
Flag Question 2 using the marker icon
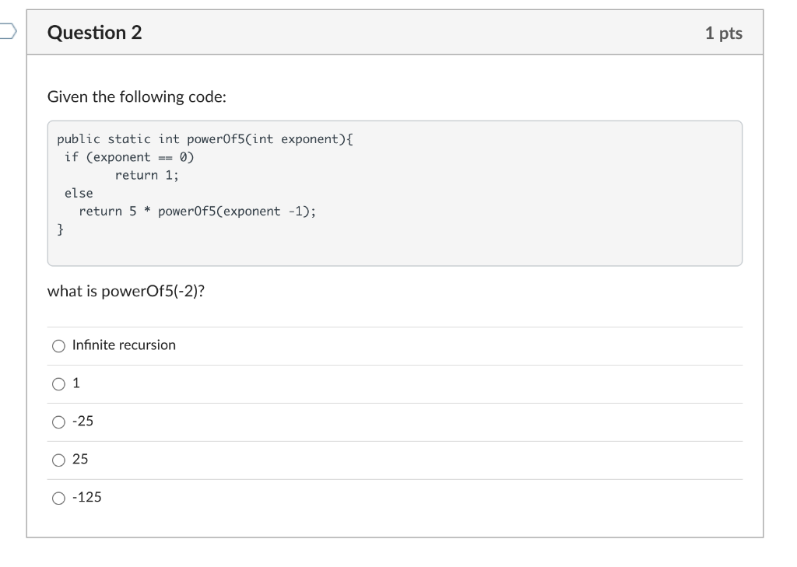pos(8,31)
